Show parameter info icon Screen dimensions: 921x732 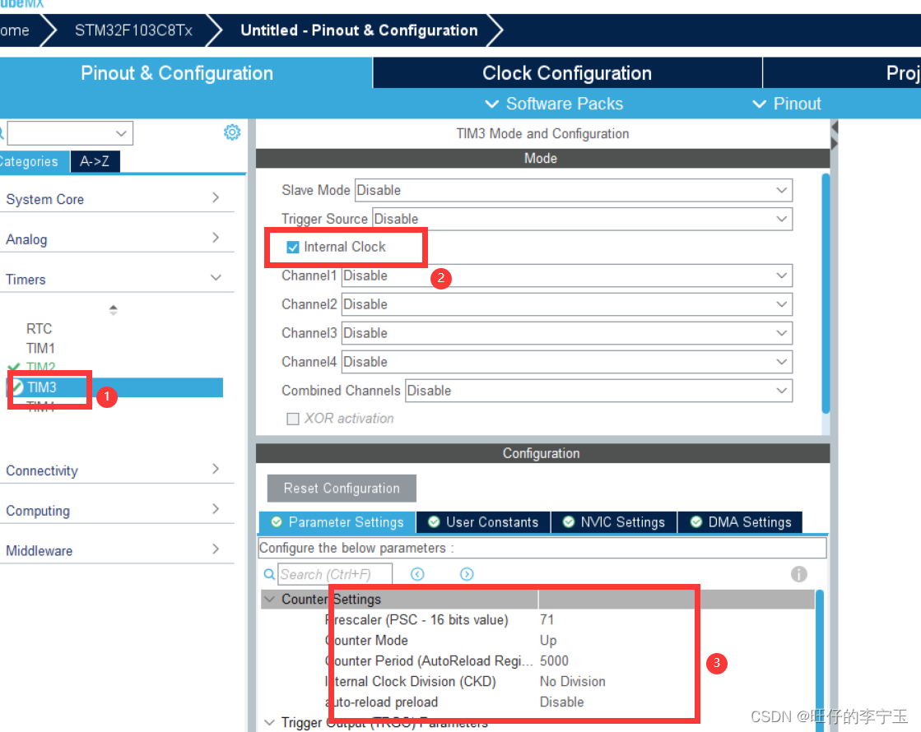tap(799, 574)
